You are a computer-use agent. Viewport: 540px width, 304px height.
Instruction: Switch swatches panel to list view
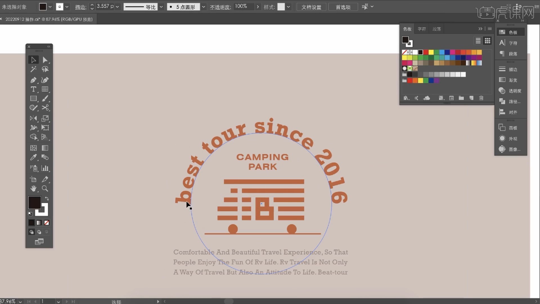point(478,41)
